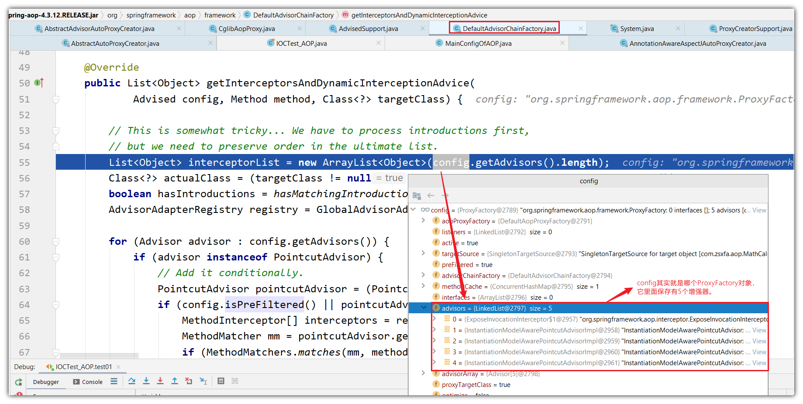The width and height of the screenshot is (803, 404).
Task: Click DefaultAdvisorChainFactory in breadcrumb path
Action: click(x=293, y=15)
